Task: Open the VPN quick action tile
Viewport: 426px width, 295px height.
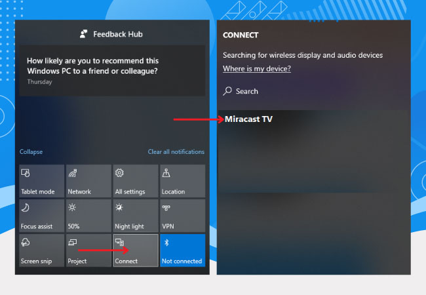Action: 183,216
